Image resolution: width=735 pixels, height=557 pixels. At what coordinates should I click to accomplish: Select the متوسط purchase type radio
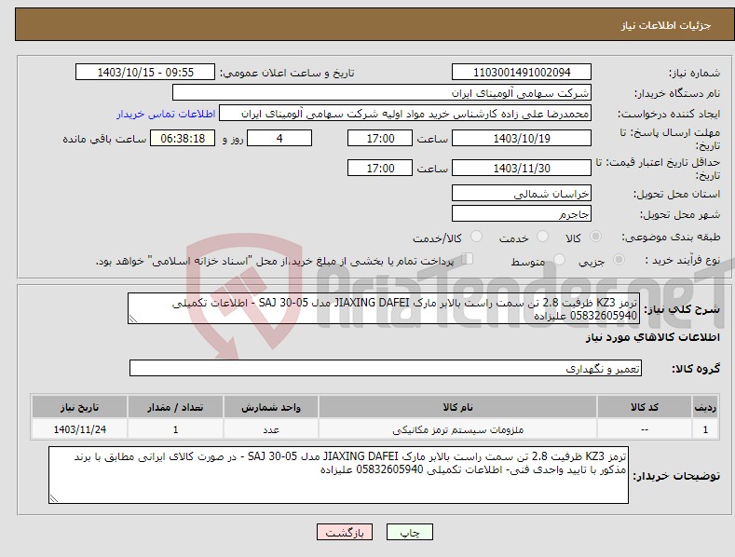pos(559,259)
